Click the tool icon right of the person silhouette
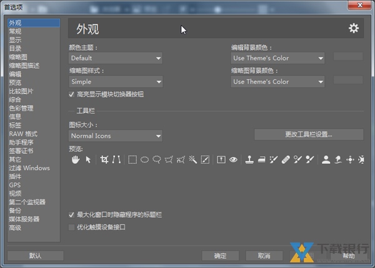375x268 pixels. (x=338, y=160)
